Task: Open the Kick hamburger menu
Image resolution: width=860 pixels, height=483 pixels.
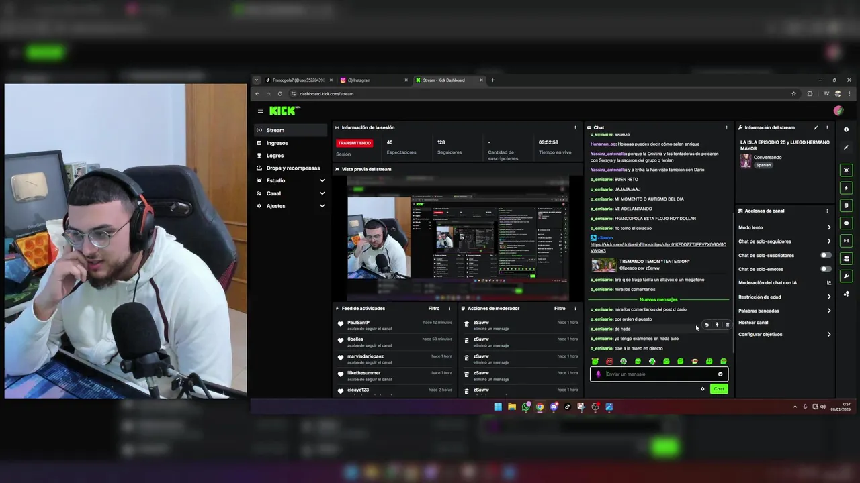Action: [260, 111]
